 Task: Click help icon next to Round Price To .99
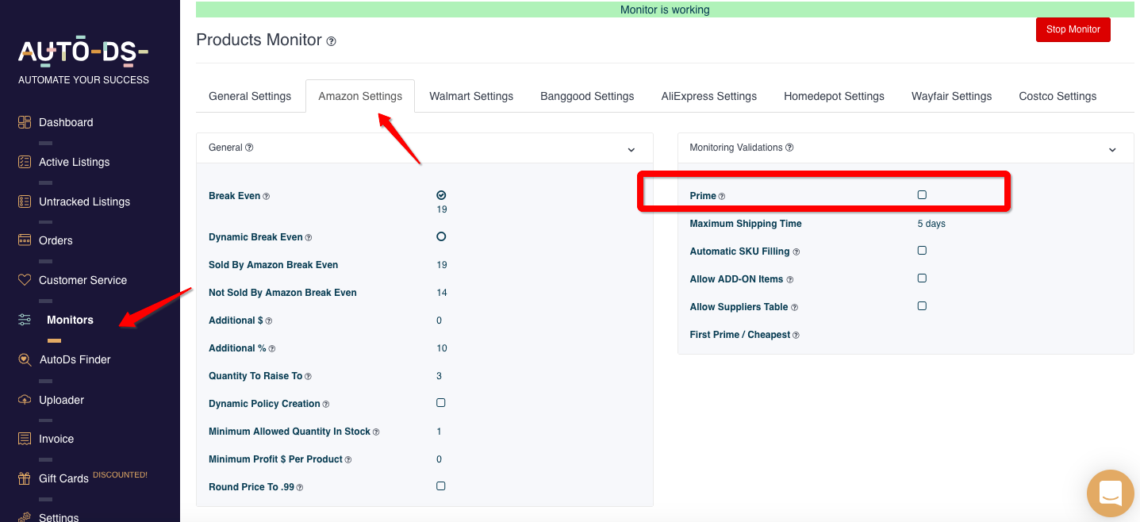tap(300, 487)
